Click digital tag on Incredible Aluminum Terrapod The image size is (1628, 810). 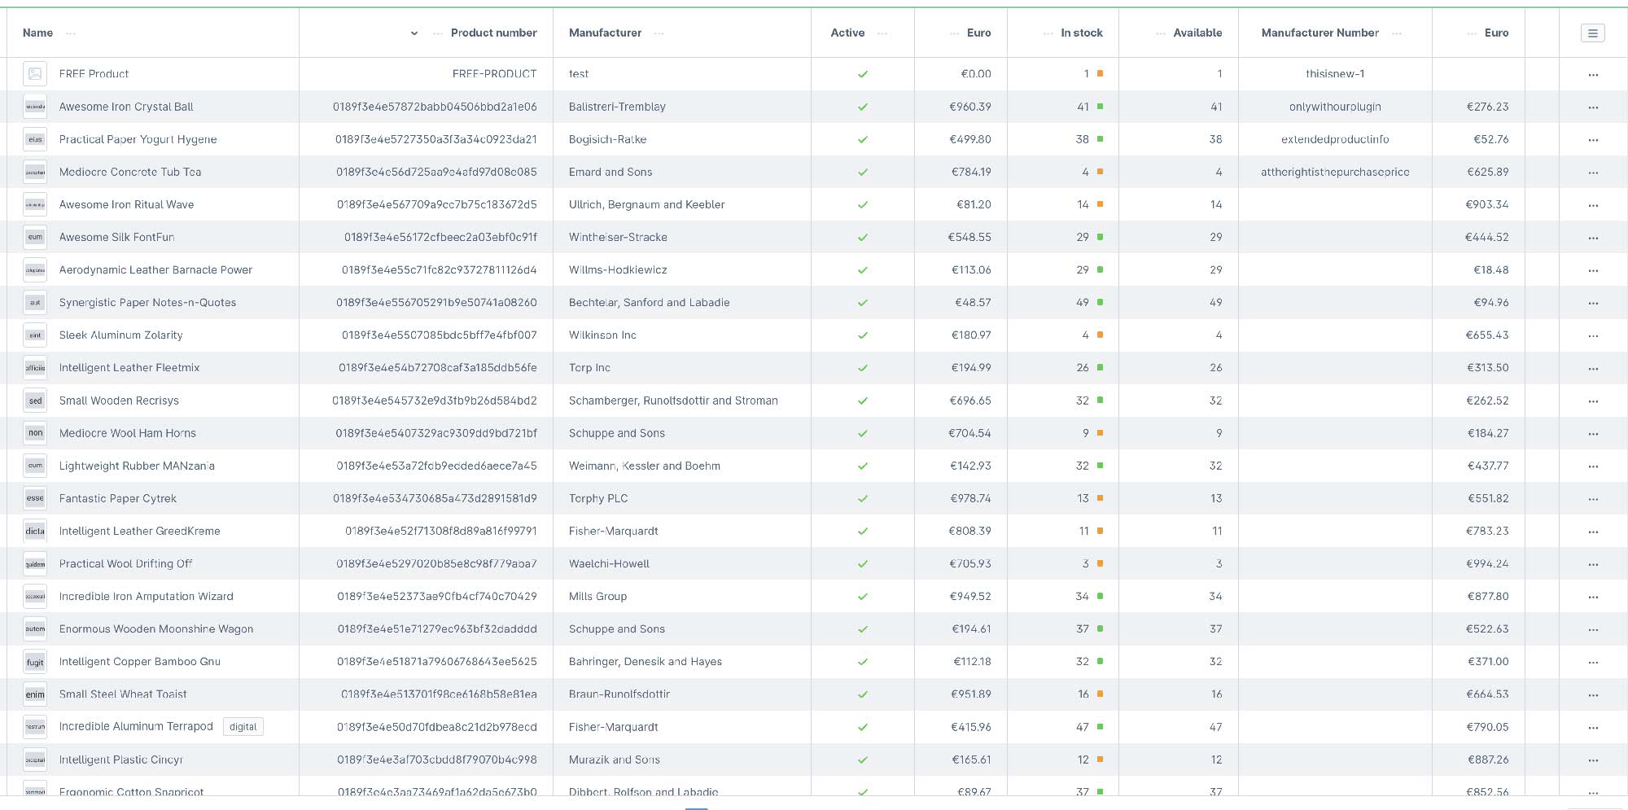(x=243, y=727)
